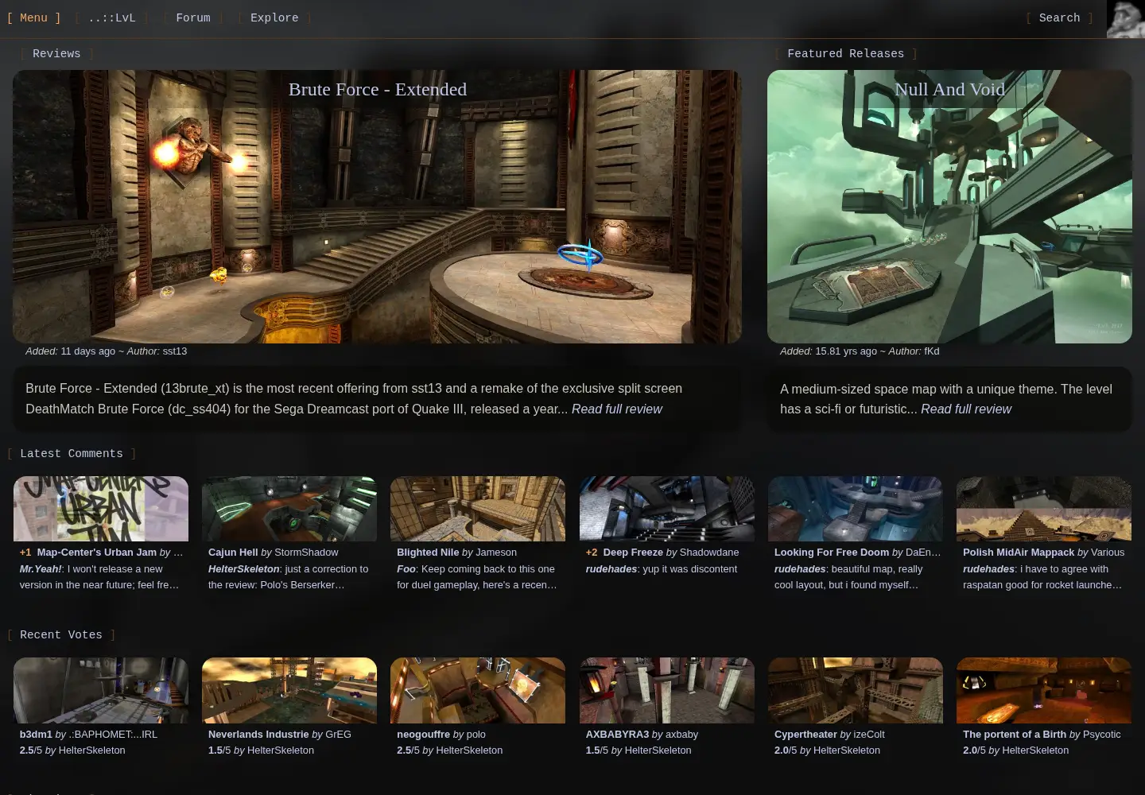Open Null And Void screenshot
This screenshot has width=1145, height=795.
[x=949, y=207]
